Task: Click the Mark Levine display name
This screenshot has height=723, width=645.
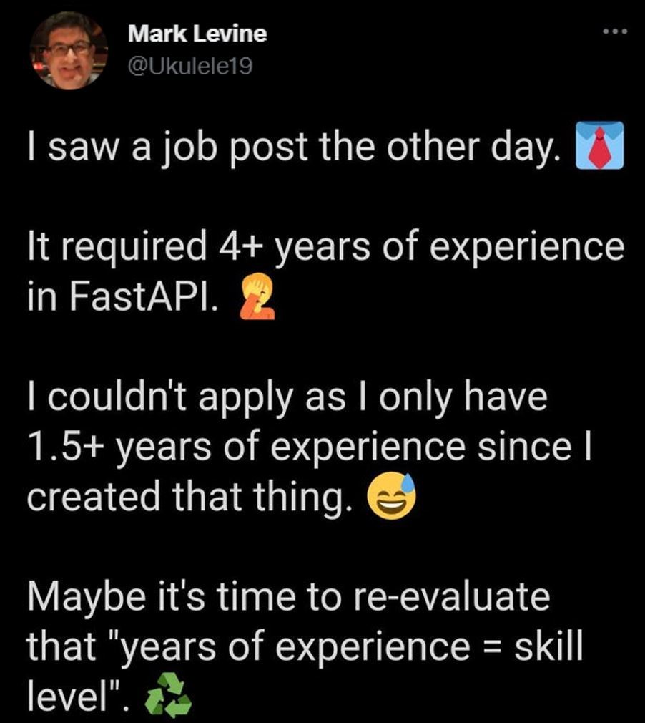Action: 197,34
